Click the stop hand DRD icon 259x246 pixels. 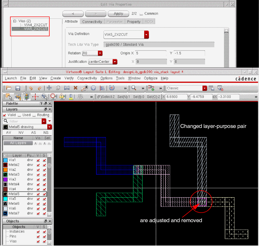pos(53,97)
